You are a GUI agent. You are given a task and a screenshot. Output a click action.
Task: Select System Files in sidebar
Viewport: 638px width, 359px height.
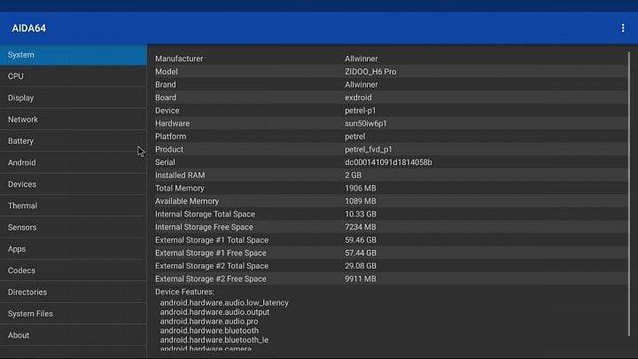[73, 314]
